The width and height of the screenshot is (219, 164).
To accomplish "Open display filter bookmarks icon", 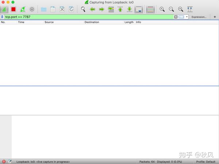I will pyautogui.click(x=2, y=17).
